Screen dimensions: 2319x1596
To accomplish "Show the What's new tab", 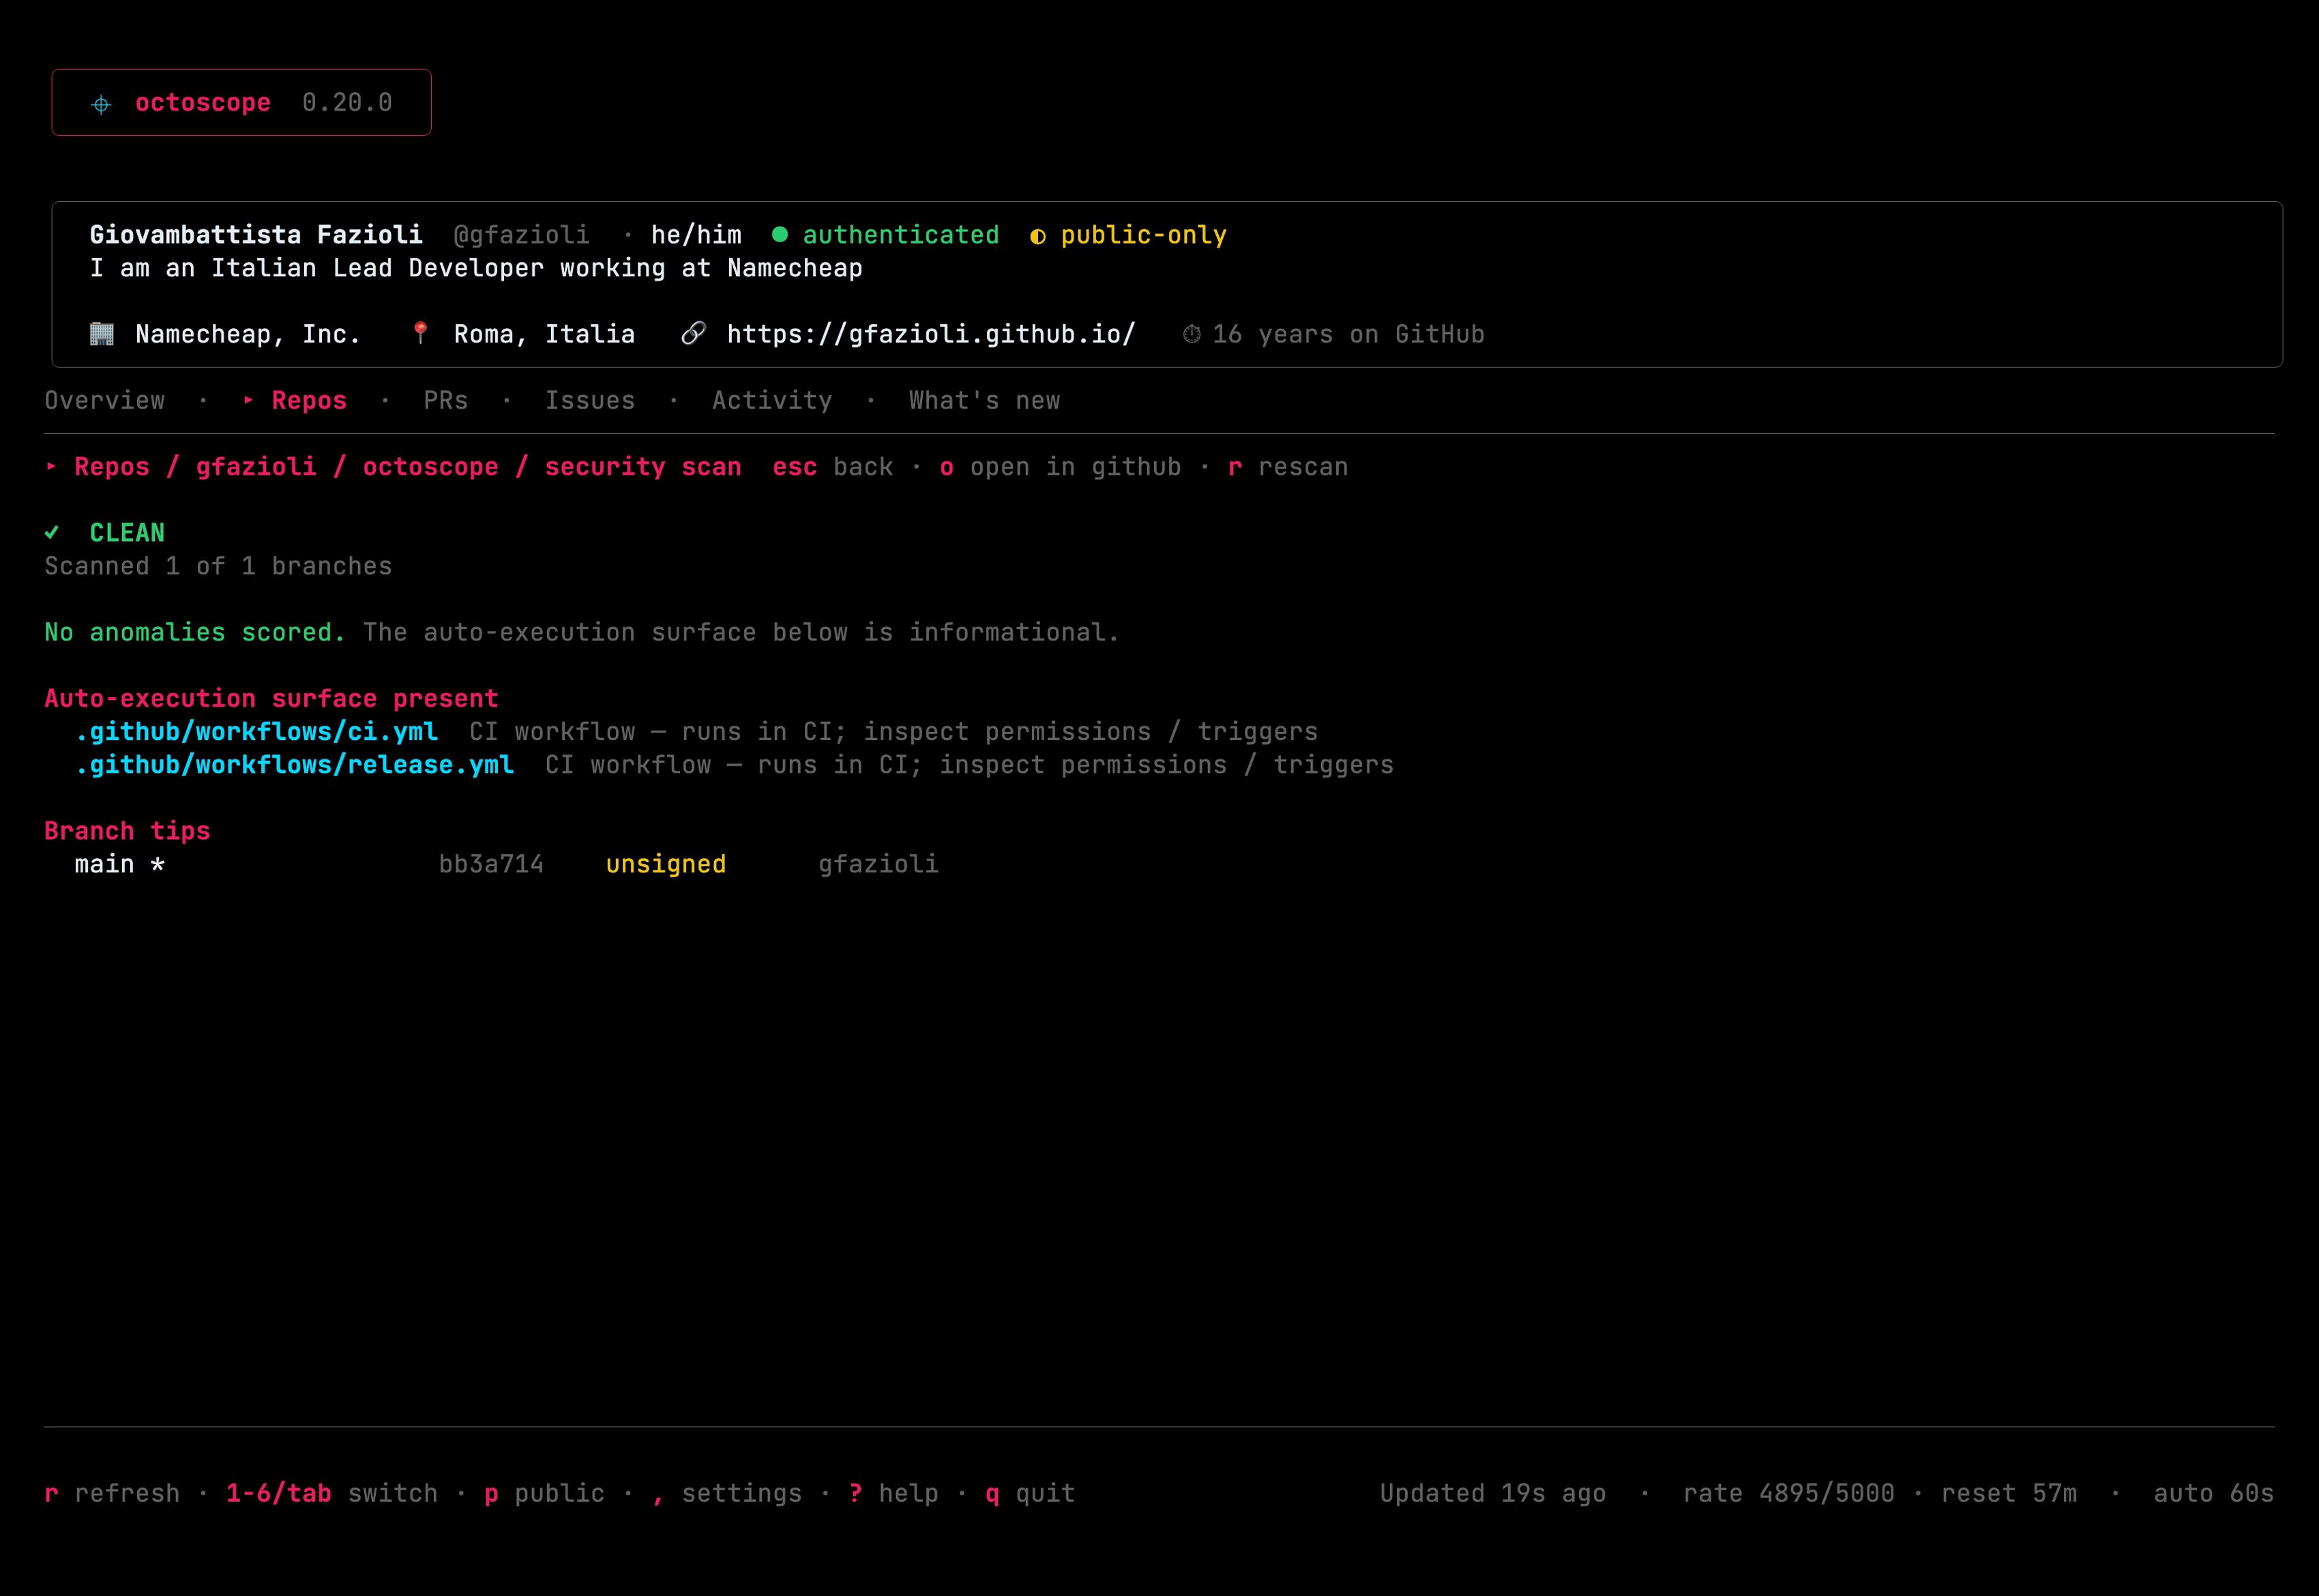I will 984,401.
